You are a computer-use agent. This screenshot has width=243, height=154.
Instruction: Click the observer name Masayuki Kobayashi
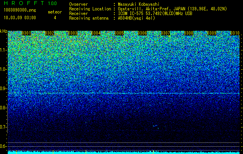click(139, 4)
